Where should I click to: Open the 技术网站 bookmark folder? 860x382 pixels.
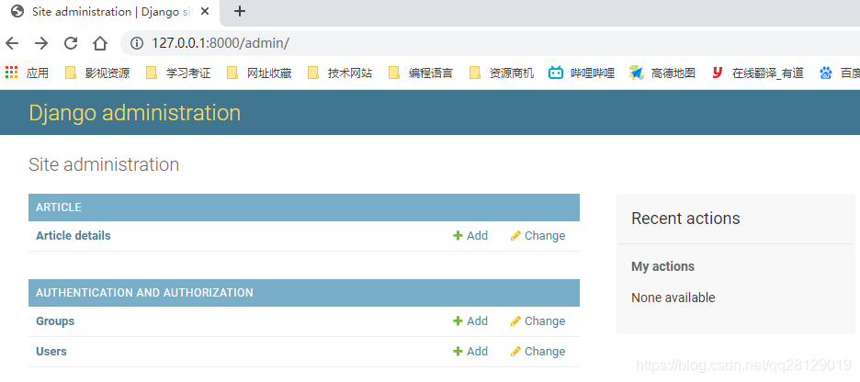[x=340, y=73]
